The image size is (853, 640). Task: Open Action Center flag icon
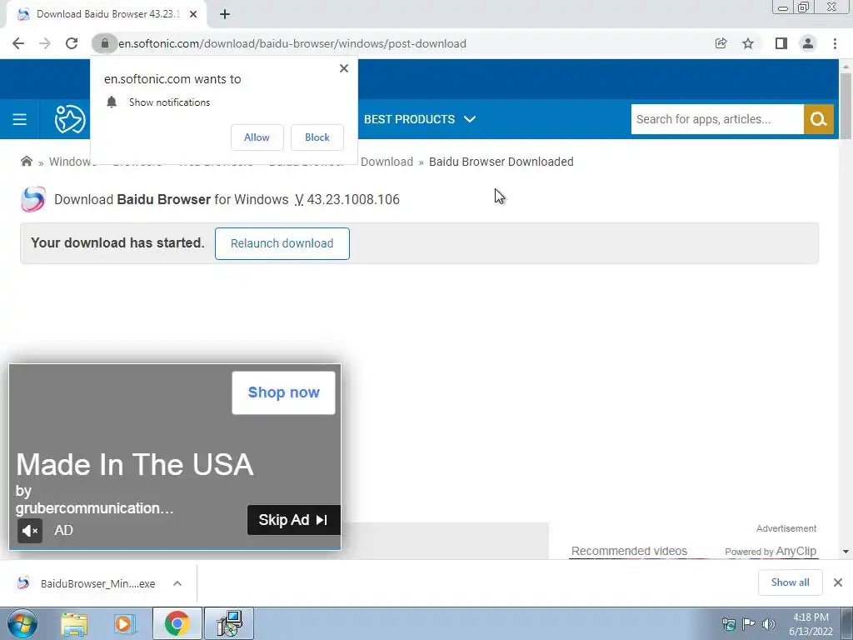(749, 624)
